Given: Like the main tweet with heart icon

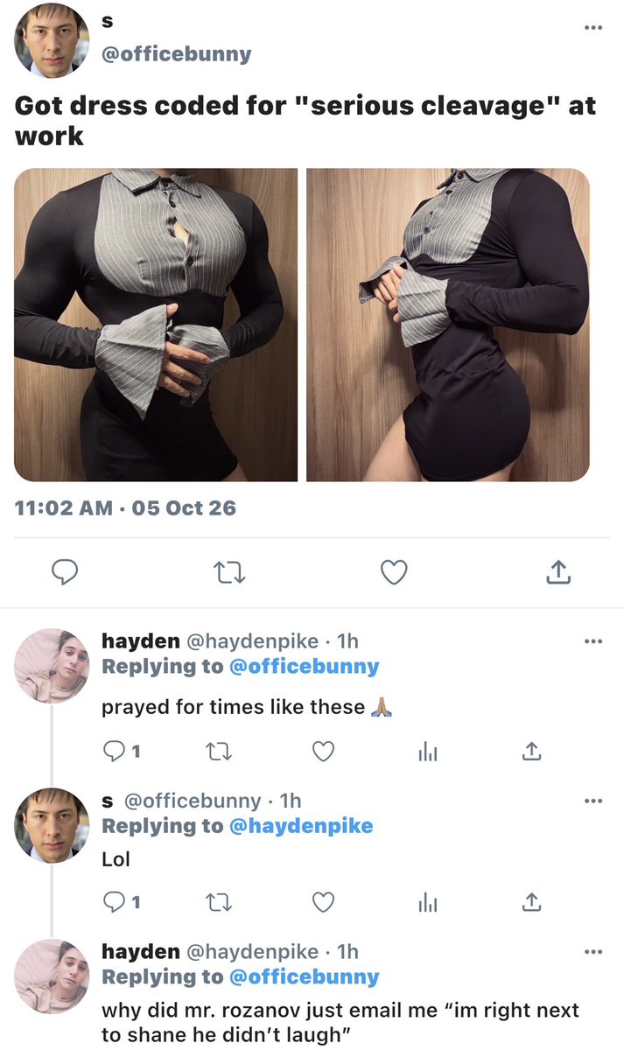Looking at the screenshot, I should [395, 572].
